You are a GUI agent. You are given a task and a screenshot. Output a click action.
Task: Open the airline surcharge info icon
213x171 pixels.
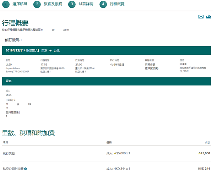tap(26, 169)
